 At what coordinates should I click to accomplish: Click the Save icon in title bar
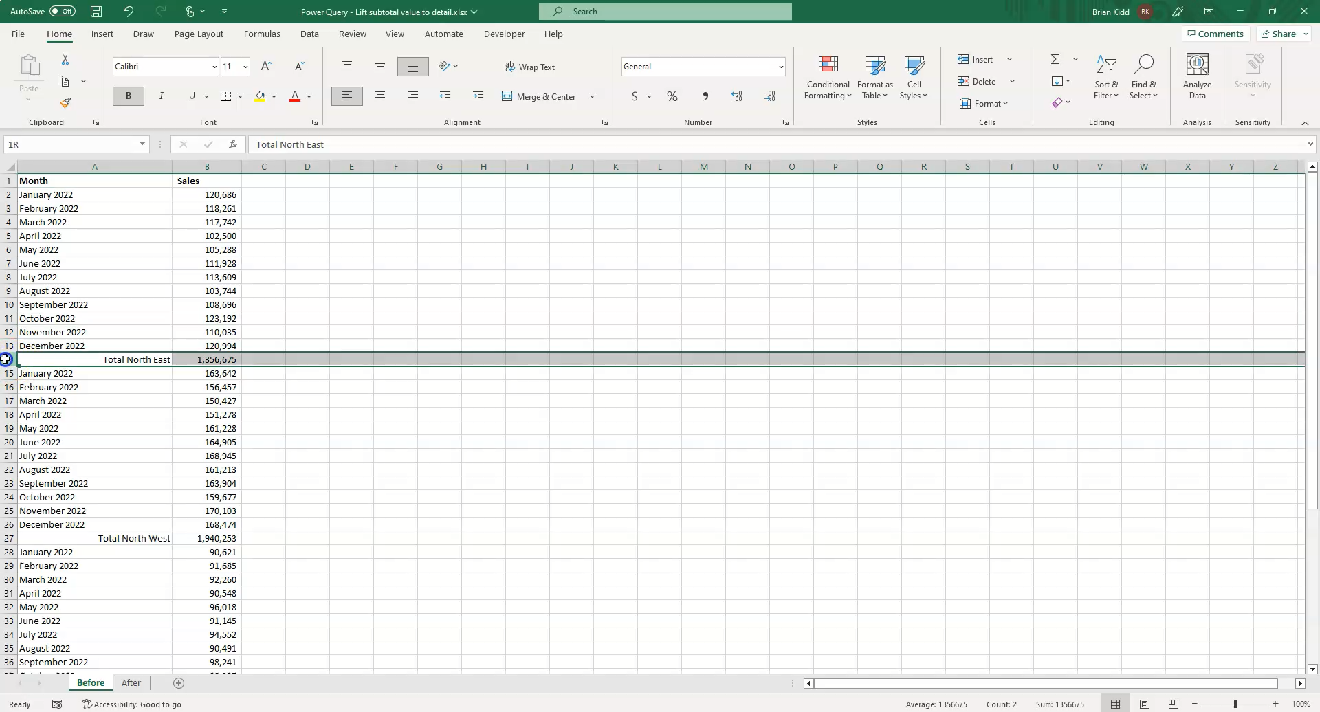coord(96,12)
